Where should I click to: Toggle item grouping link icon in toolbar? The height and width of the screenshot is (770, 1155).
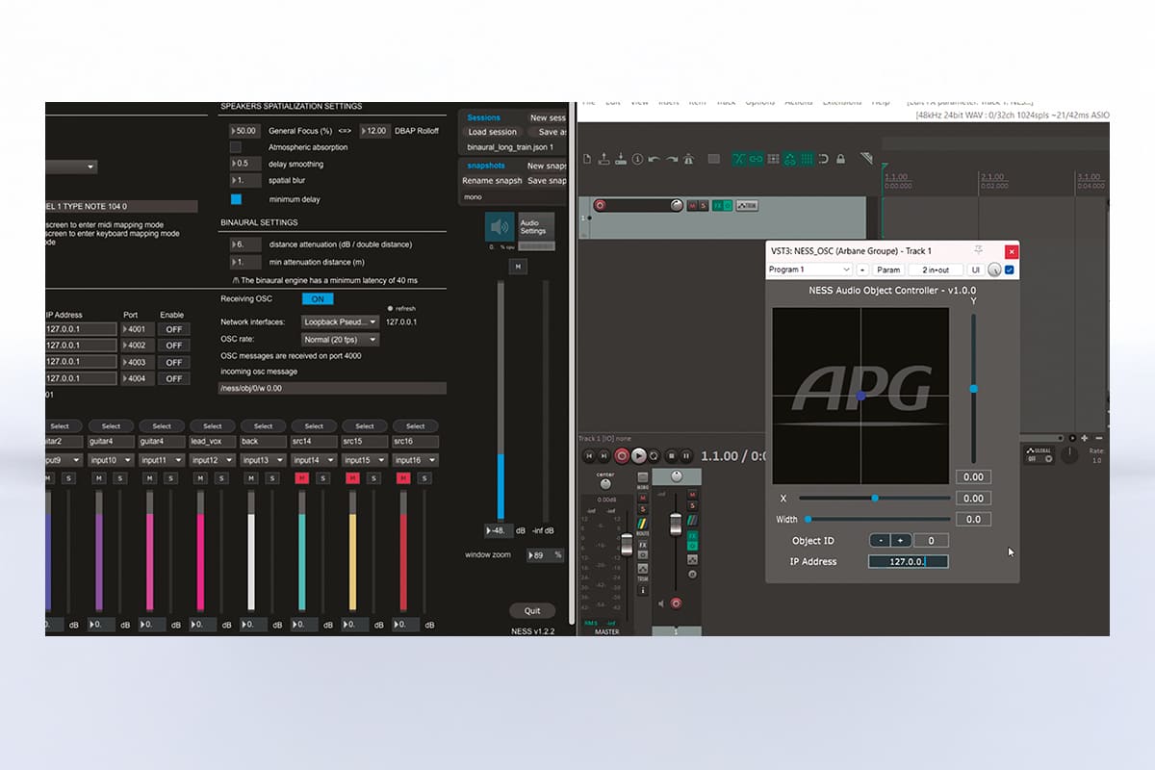(x=756, y=159)
